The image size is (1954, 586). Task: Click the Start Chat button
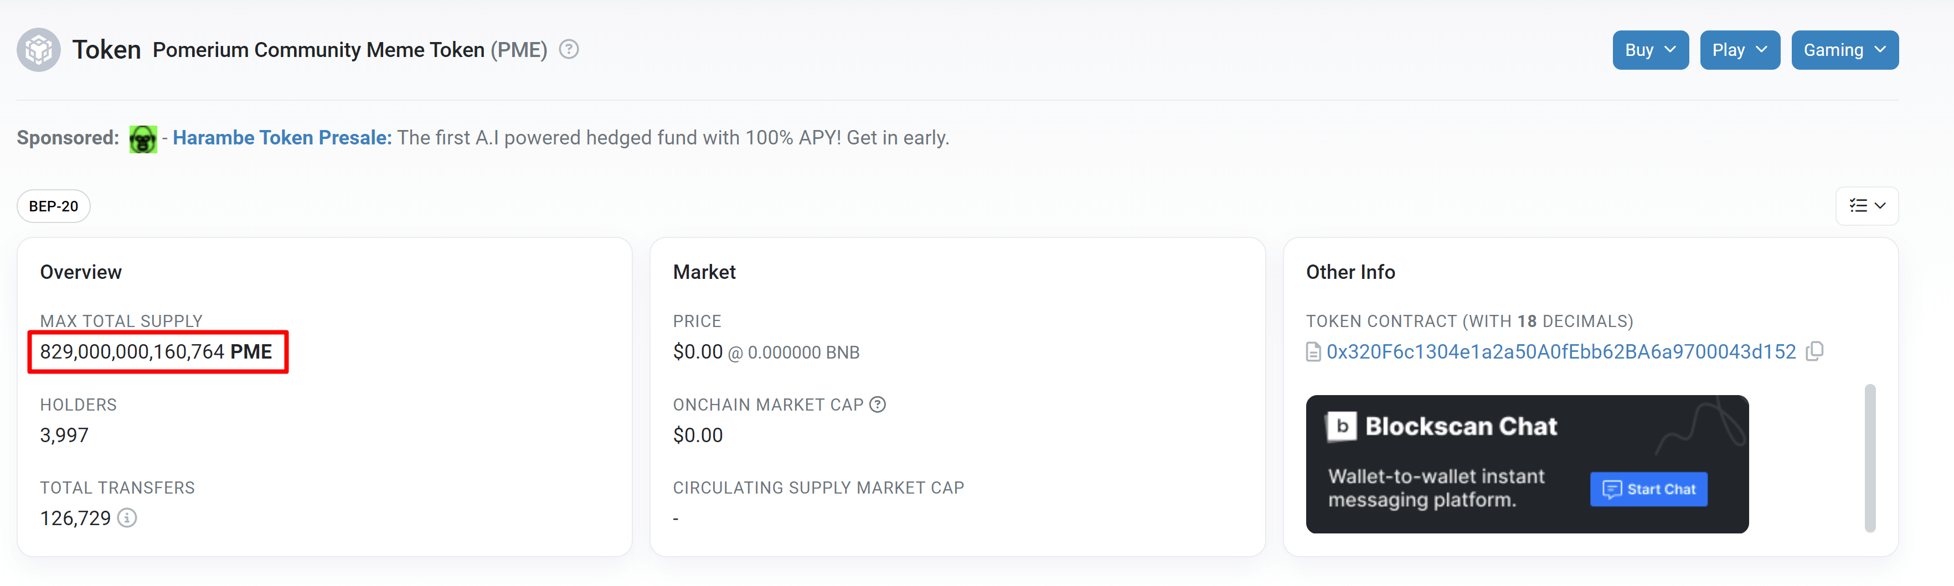pyautogui.click(x=1648, y=489)
